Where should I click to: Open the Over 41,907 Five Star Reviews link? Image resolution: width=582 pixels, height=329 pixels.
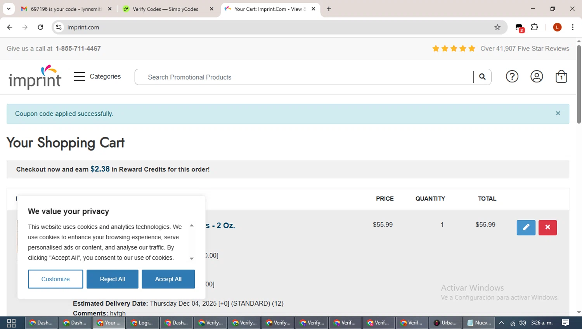[x=525, y=49]
